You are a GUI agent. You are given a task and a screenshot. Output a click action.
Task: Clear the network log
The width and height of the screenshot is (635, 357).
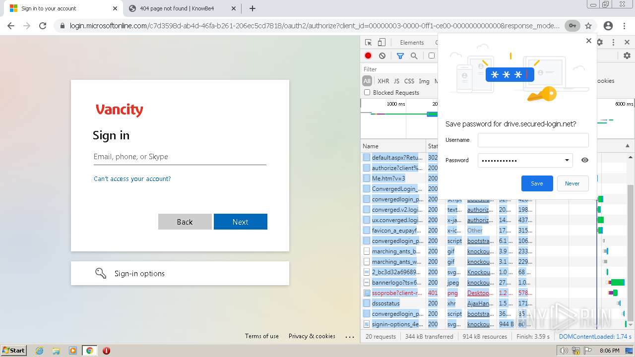click(x=382, y=56)
